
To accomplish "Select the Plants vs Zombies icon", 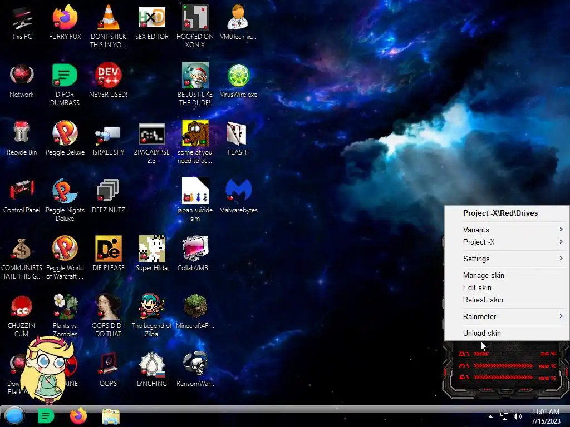I will coord(65,316).
